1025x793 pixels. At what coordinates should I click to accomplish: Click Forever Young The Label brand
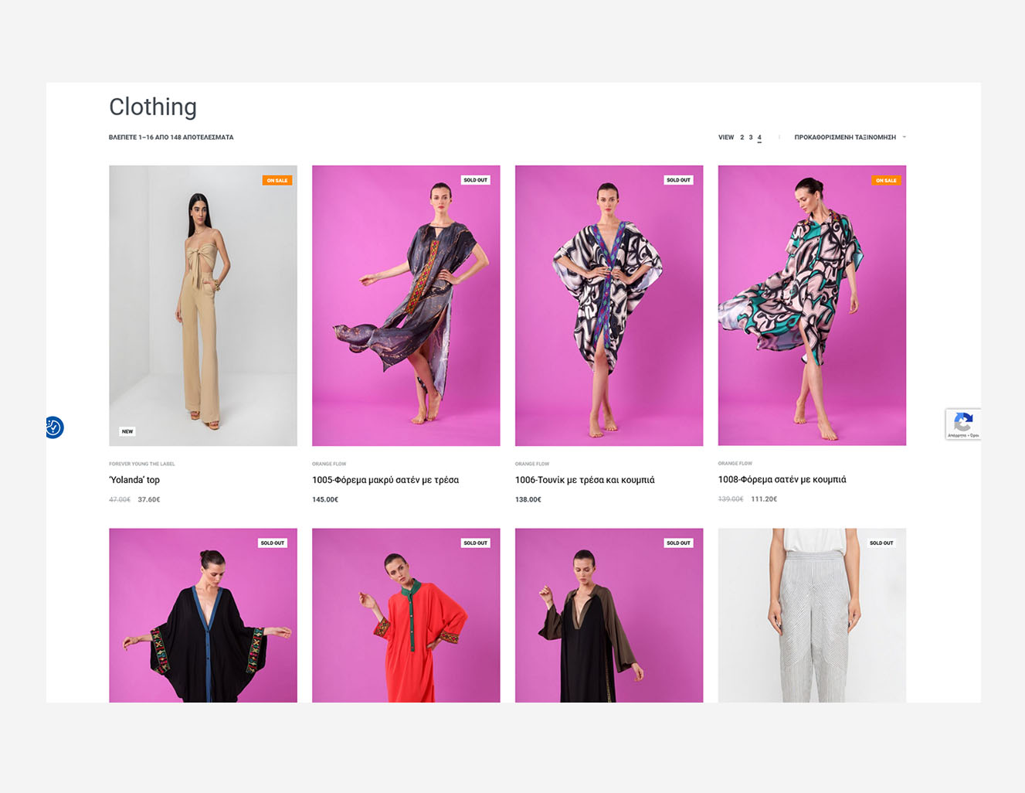142,464
